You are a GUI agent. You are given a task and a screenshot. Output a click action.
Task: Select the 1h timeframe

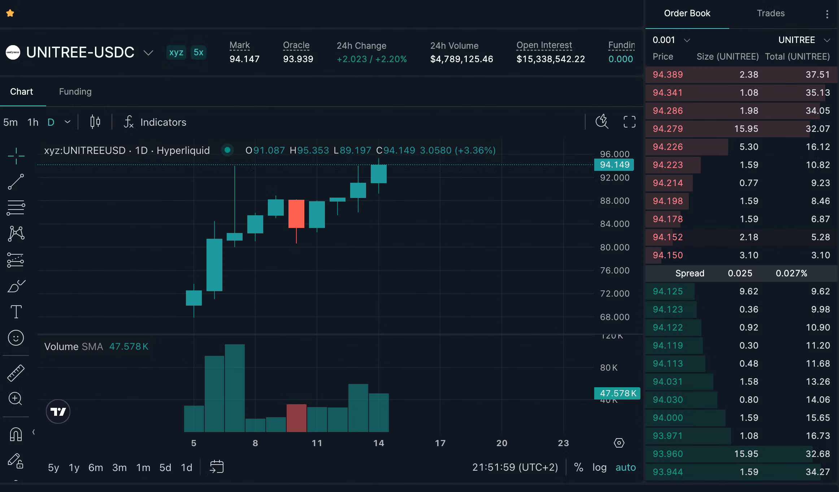tap(33, 122)
